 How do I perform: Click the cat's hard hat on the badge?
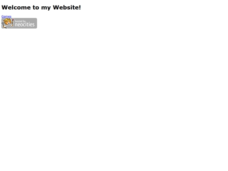(x=7, y=19)
